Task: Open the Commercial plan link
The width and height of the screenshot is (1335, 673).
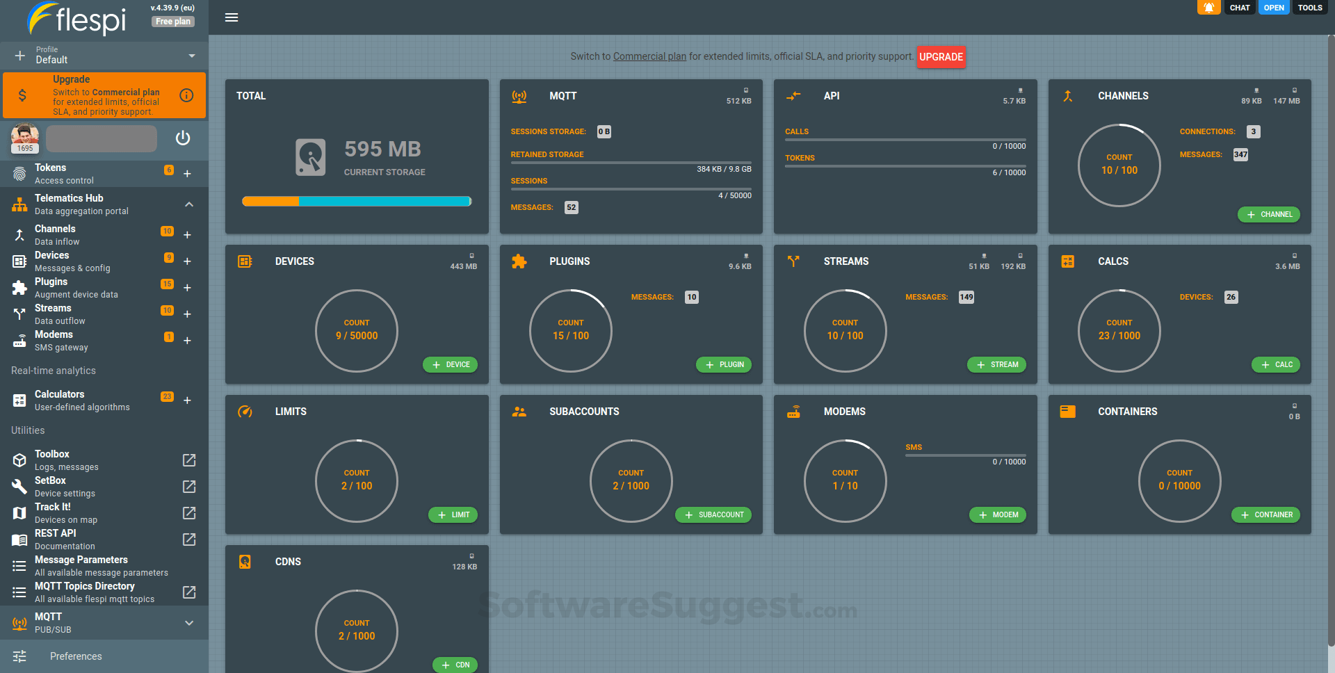Action: tap(649, 56)
